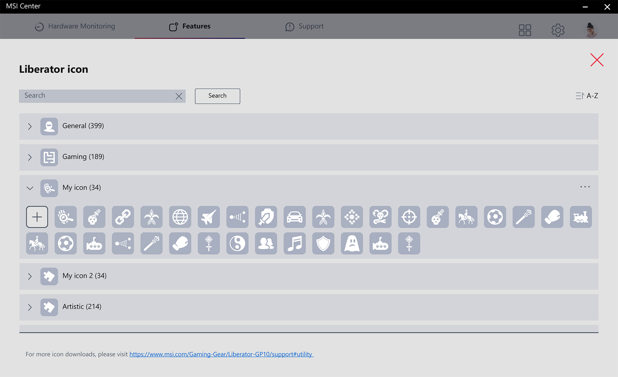Select the chain link icon
Image resolution: width=618 pixels, height=377 pixels.
(x=123, y=217)
